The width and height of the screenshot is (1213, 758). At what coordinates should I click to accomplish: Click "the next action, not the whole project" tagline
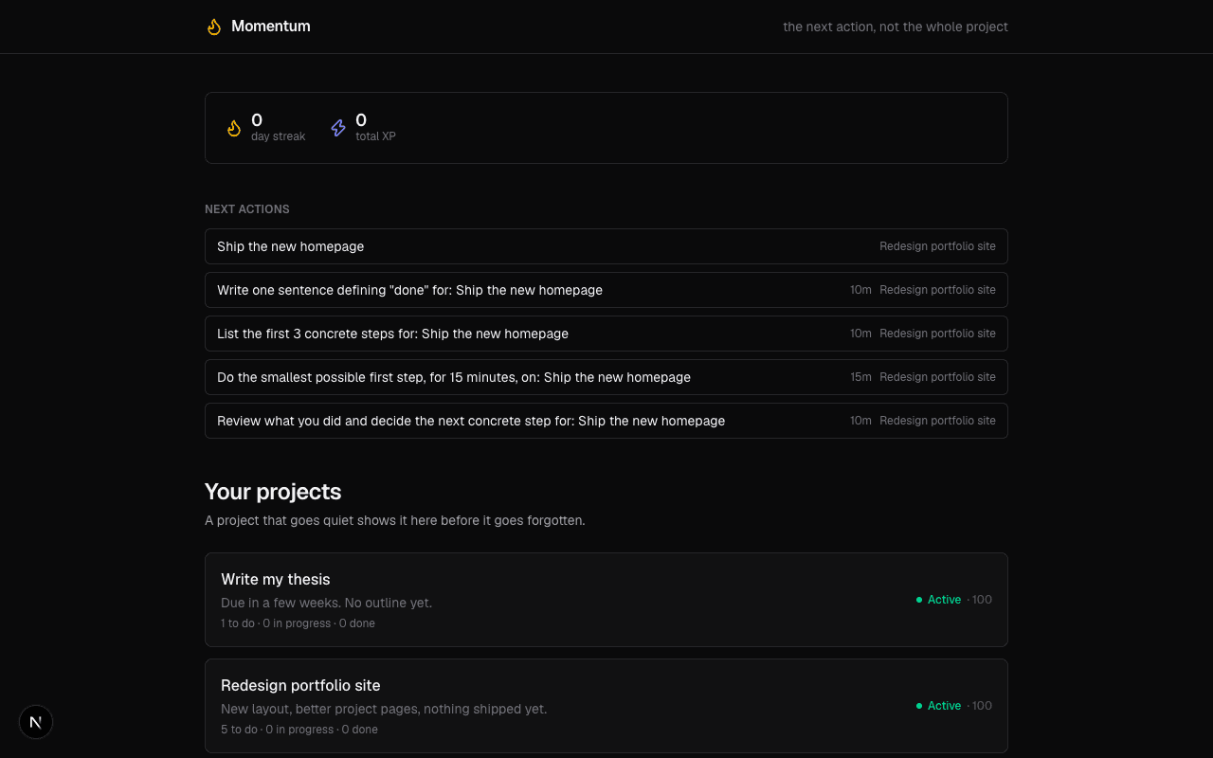click(x=896, y=27)
